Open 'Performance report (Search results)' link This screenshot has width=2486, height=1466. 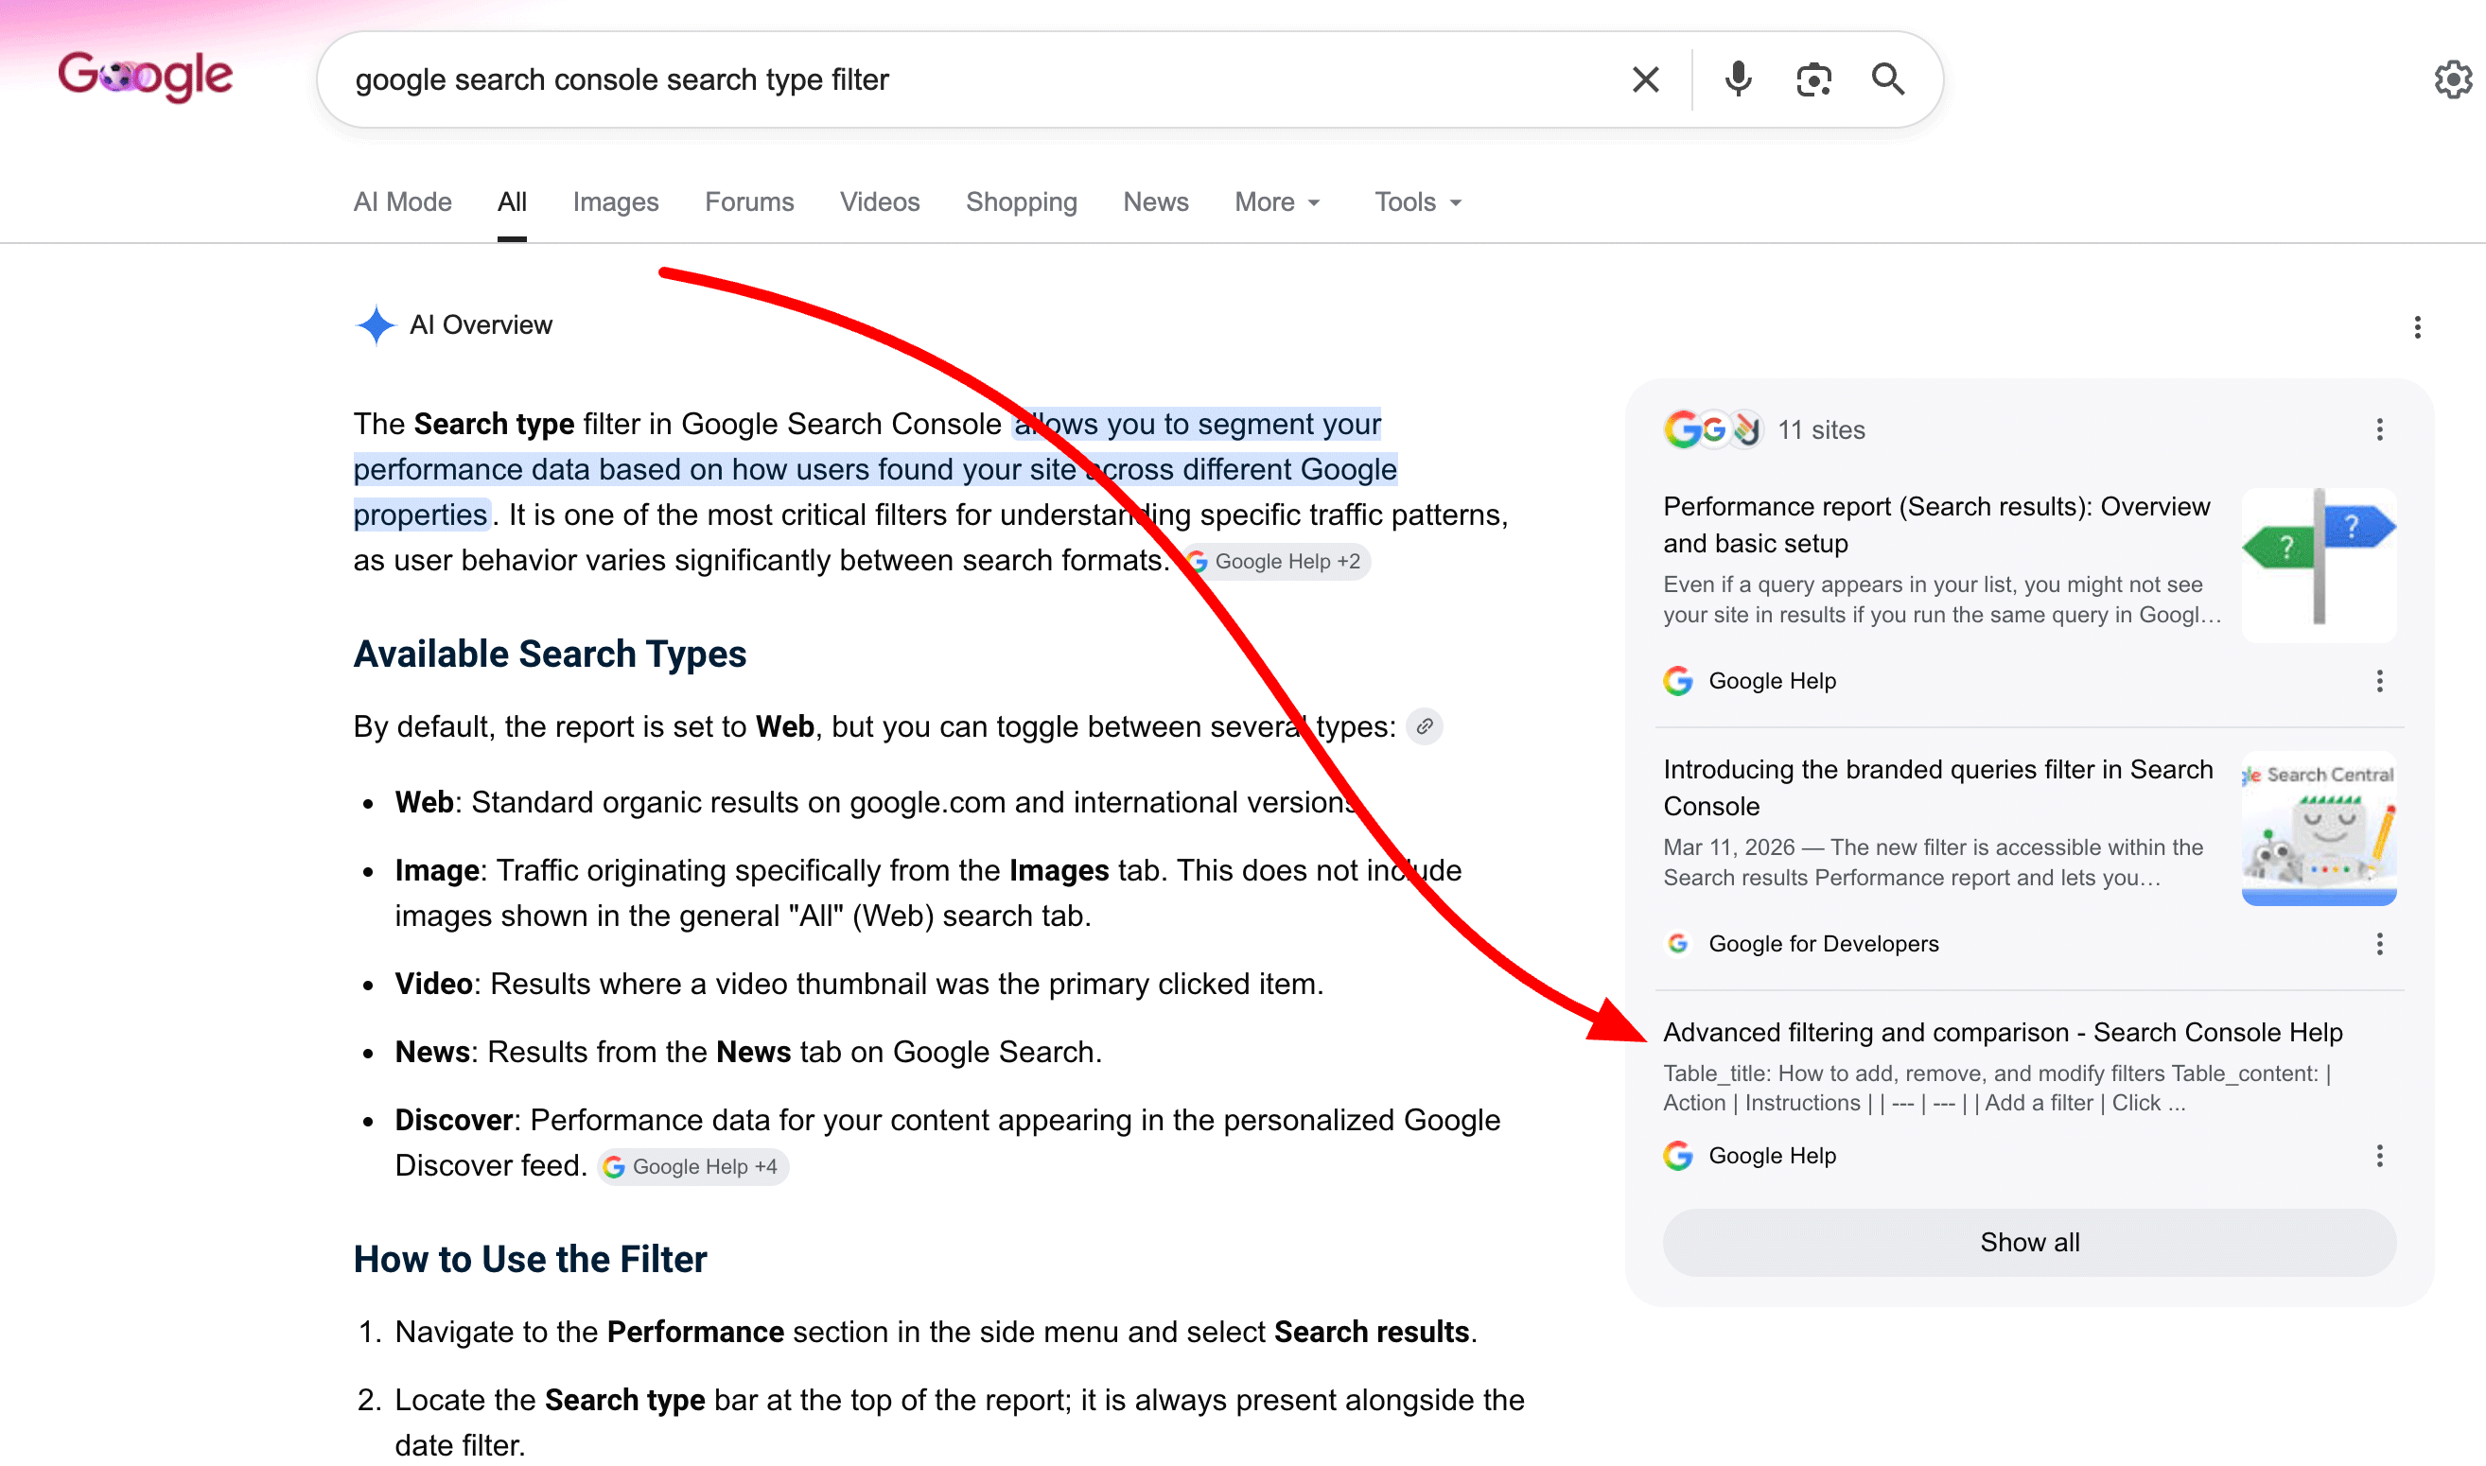(1936, 525)
